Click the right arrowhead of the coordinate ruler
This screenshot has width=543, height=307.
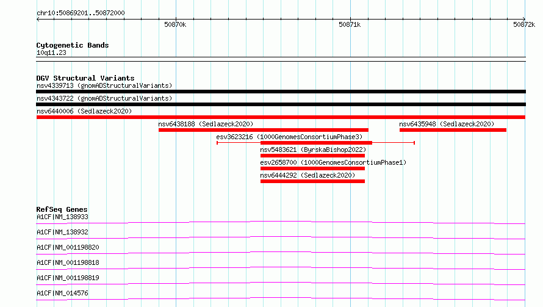[x=524, y=19]
